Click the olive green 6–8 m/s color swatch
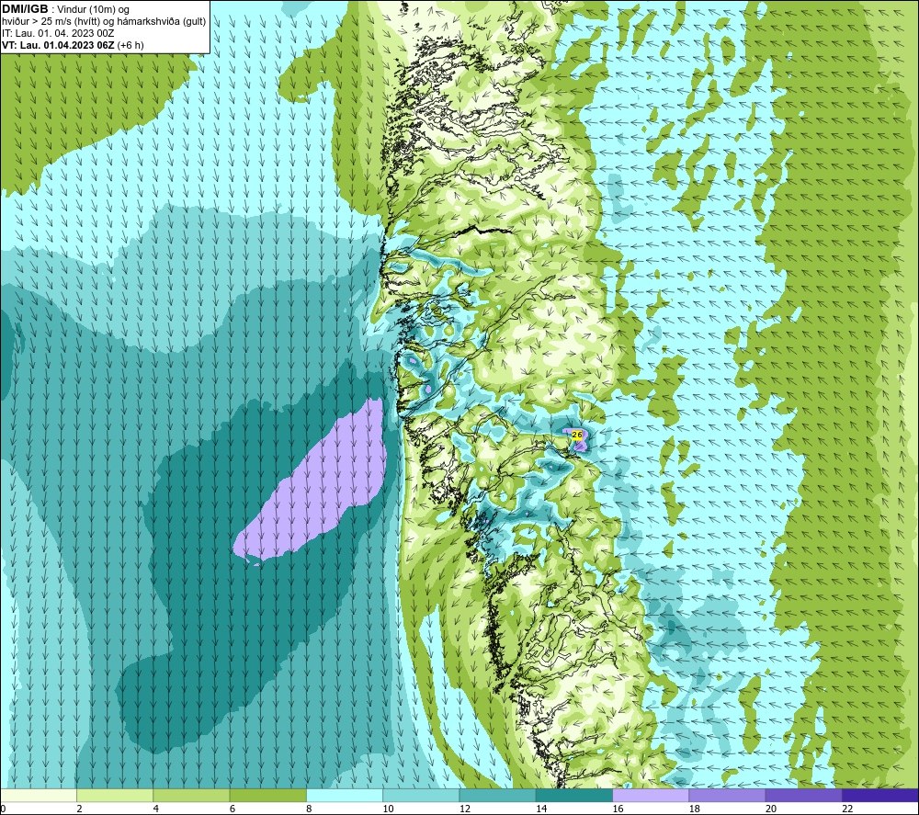 tap(267, 796)
